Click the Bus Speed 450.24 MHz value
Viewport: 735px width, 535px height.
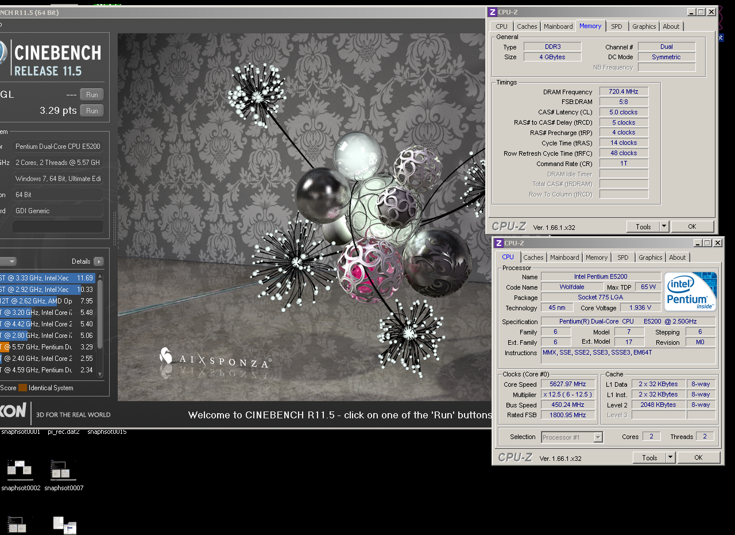click(568, 405)
